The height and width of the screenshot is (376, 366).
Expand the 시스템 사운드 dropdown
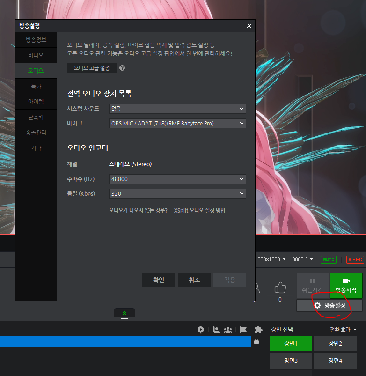[x=177, y=109]
